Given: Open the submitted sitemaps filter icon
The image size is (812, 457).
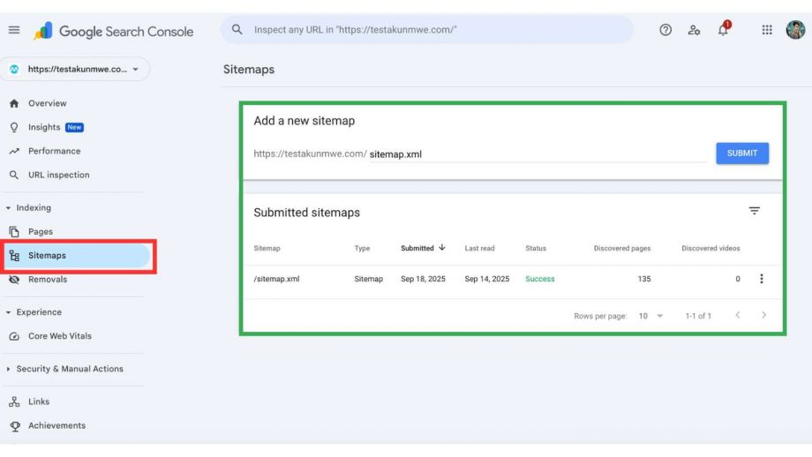Looking at the screenshot, I should pyautogui.click(x=754, y=211).
